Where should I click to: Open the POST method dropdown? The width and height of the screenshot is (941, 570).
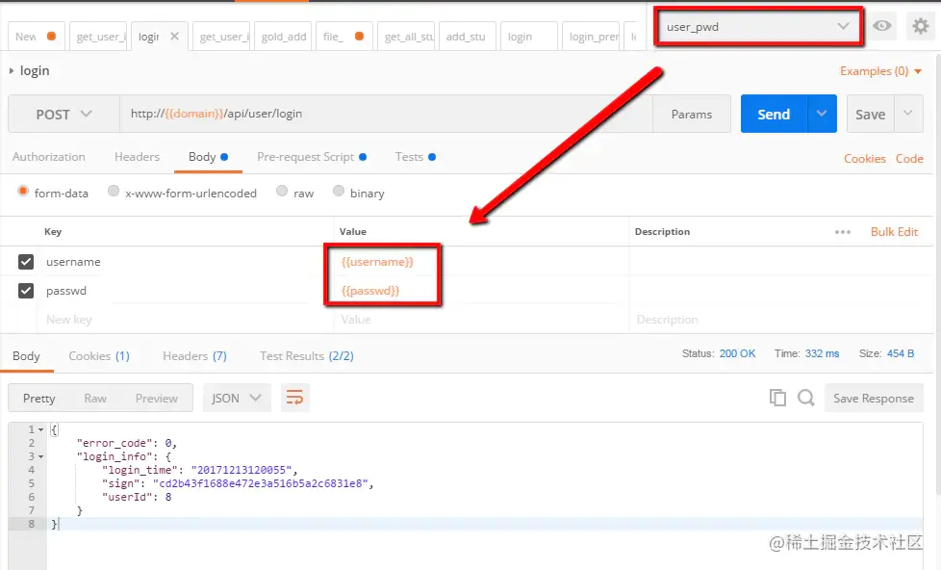point(64,115)
